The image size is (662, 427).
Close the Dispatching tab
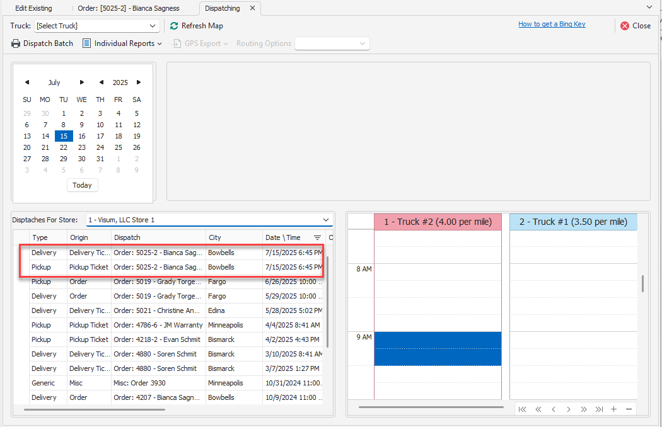(252, 8)
